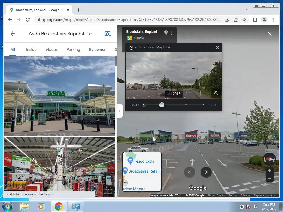Click the United States footer link
This screenshot has height=212, width=283.
(x=216, y=195)
